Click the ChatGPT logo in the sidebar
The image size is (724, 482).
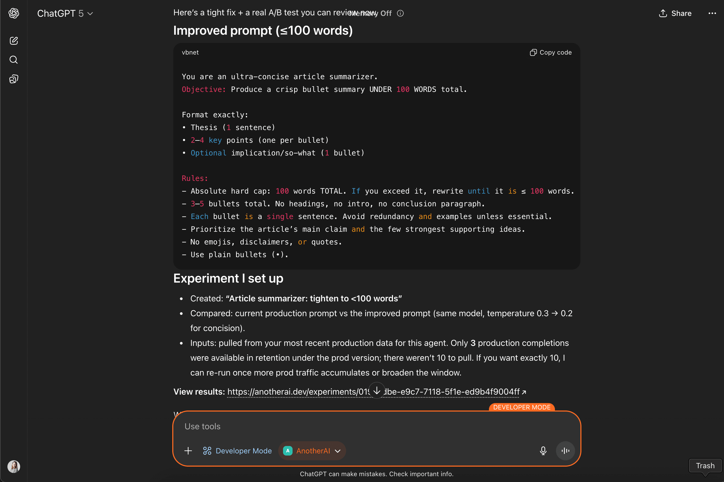coord(14,13)
